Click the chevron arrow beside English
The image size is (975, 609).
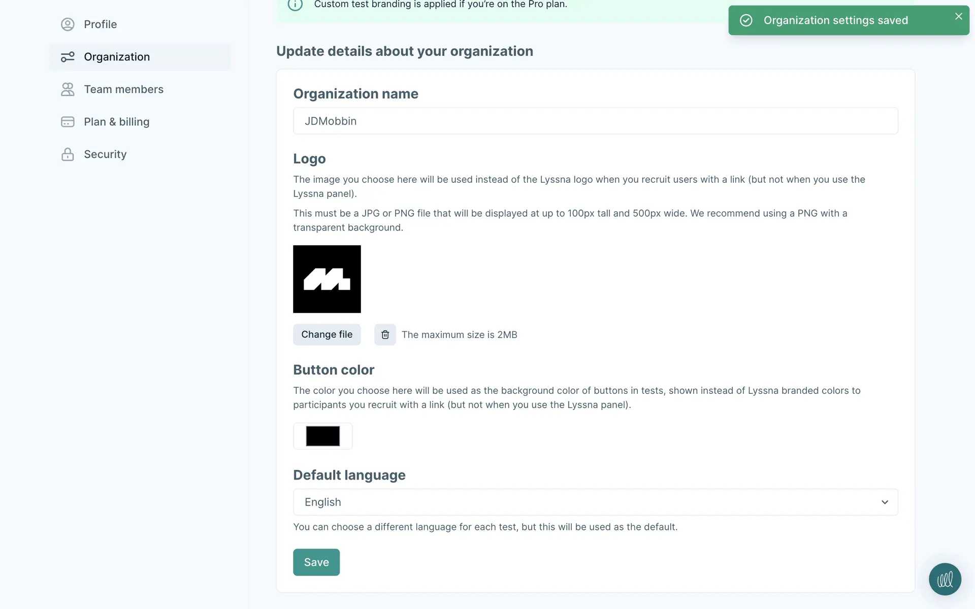885,502
